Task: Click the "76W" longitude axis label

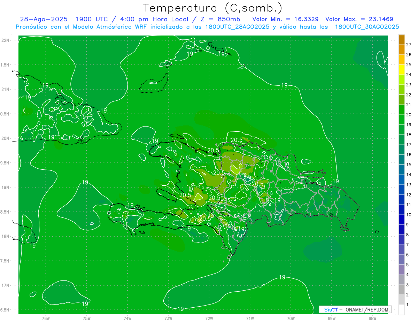Action: 46,318
